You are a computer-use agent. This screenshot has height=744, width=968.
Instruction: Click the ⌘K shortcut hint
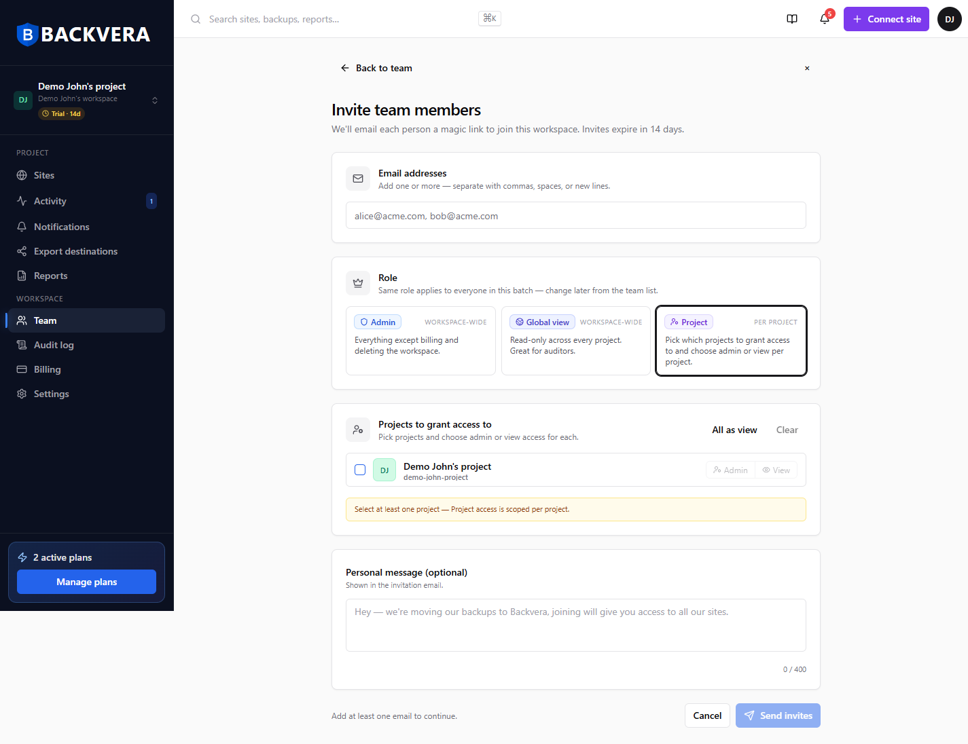point(490,18)
